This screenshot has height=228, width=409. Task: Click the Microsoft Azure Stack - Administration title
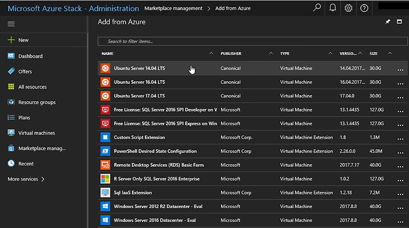tap(73, 9)
